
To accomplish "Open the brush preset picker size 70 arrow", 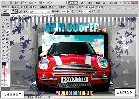I will tap(16, 11).
